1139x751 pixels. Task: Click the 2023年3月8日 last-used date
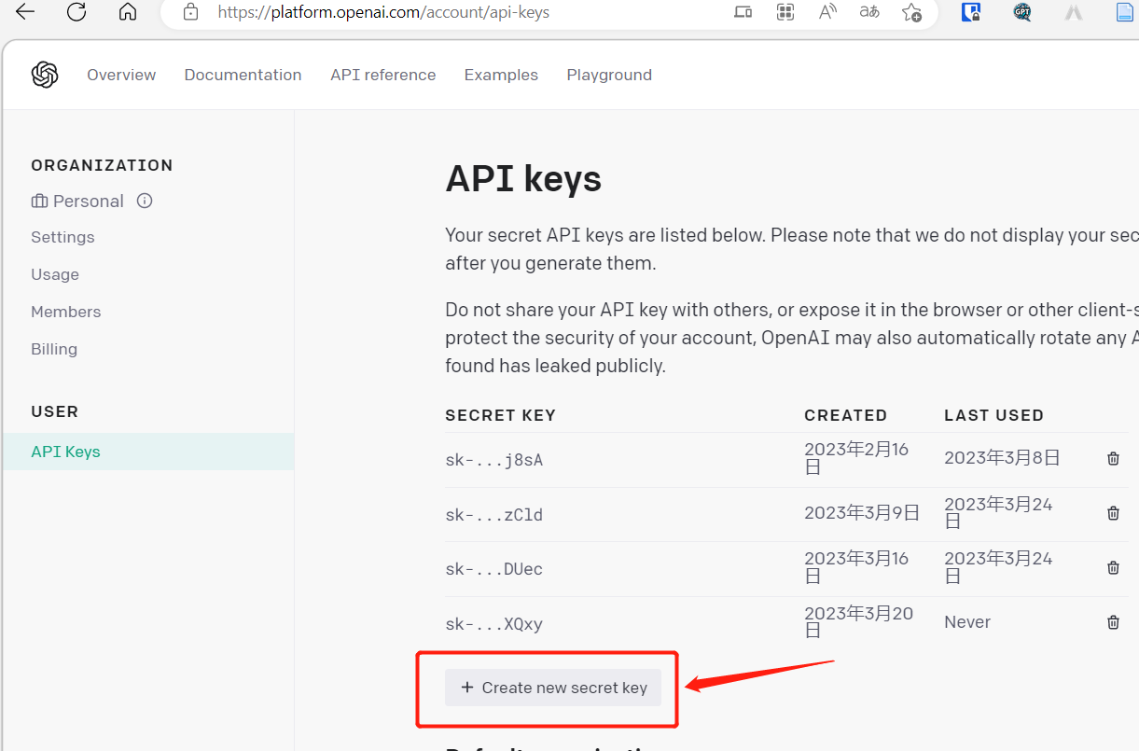[1002, 458]
